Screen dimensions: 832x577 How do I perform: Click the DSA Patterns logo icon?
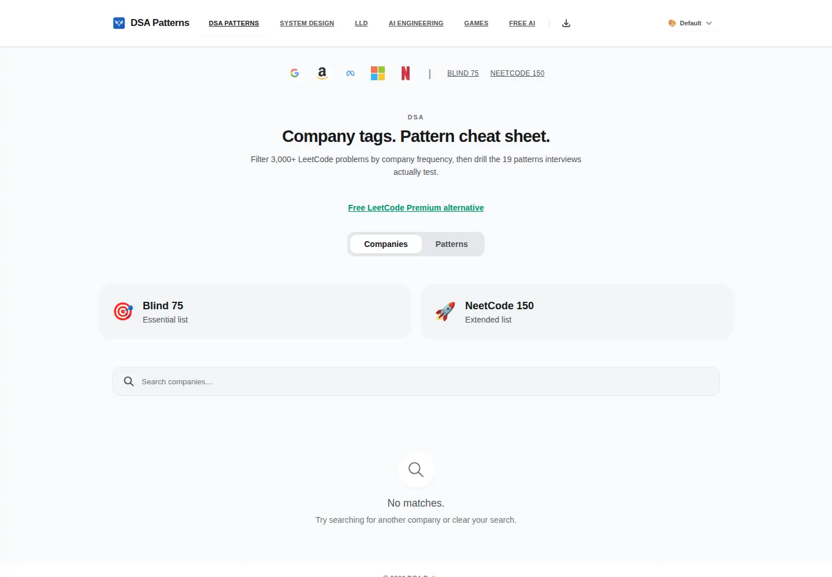pos(119,23)
